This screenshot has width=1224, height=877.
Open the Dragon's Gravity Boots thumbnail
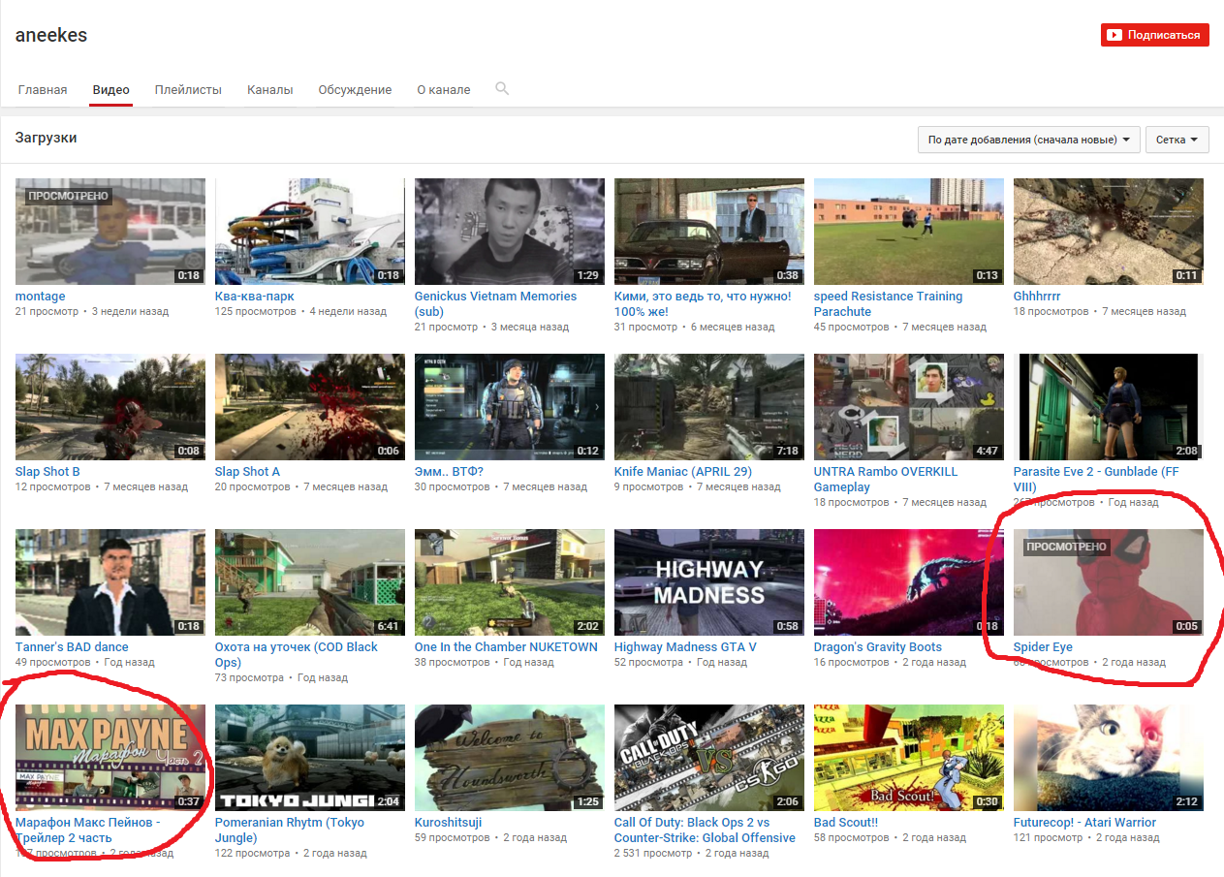(909, 582)
